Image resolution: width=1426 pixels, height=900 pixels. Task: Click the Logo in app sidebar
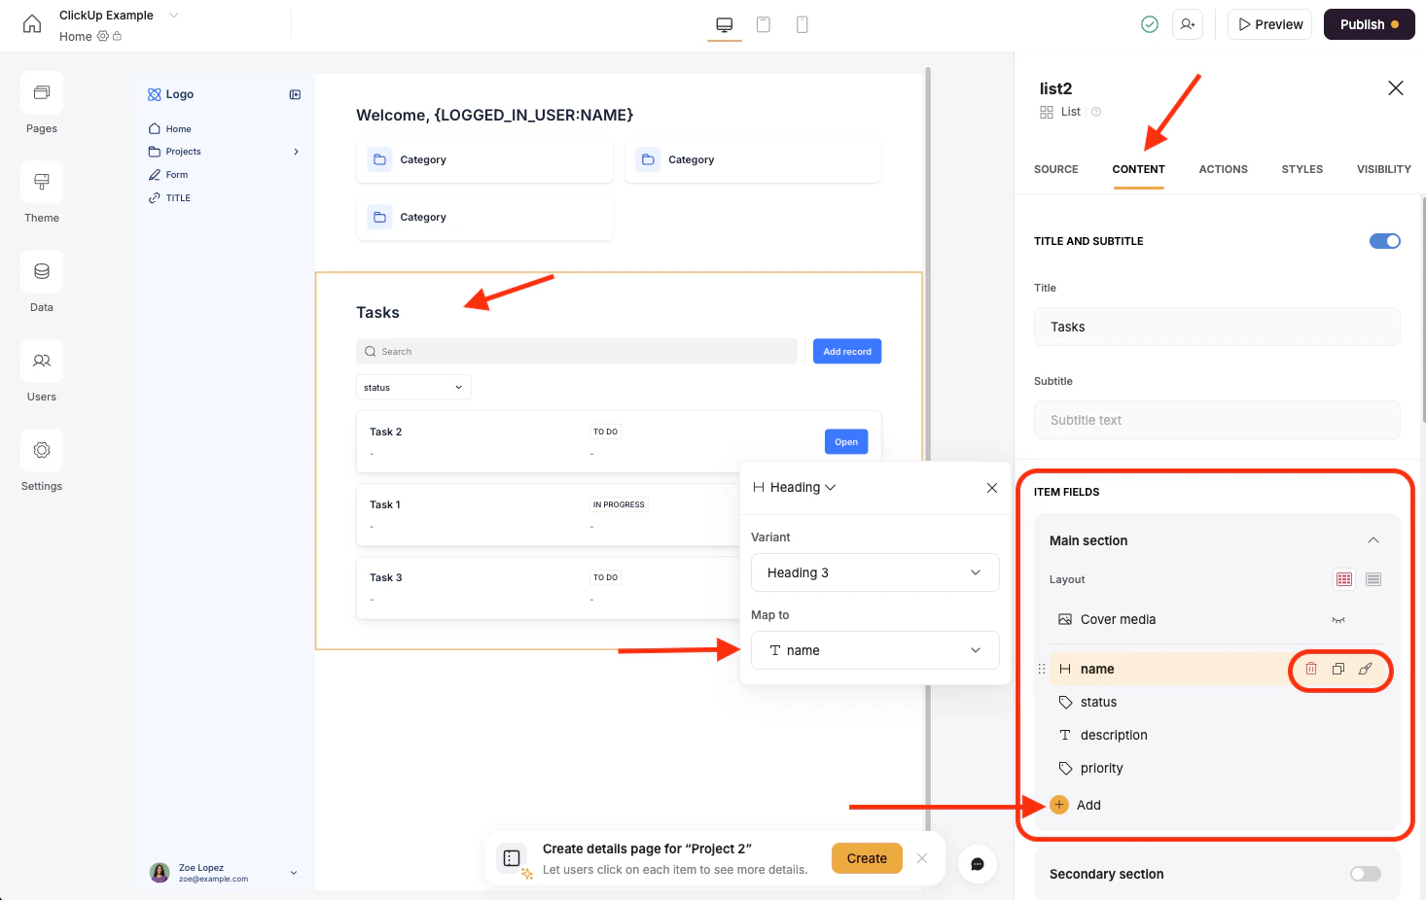pos(170,94)
